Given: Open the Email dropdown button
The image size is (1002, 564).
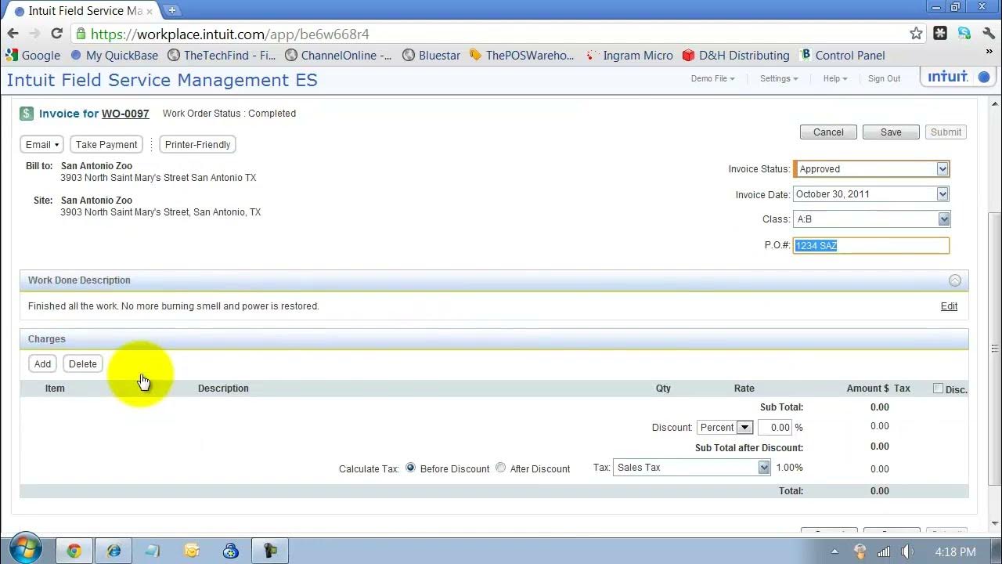Looking at the screenshot, I should point(41,144).
